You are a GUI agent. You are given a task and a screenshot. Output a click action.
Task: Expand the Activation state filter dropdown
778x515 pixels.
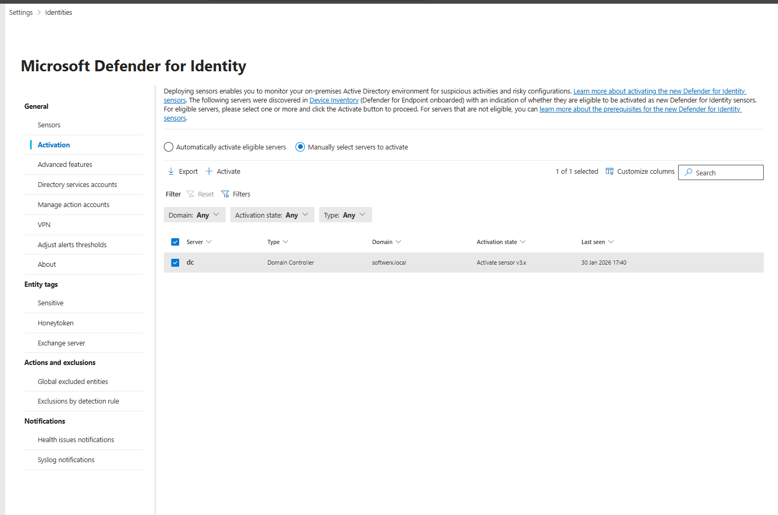pos(272,215)
